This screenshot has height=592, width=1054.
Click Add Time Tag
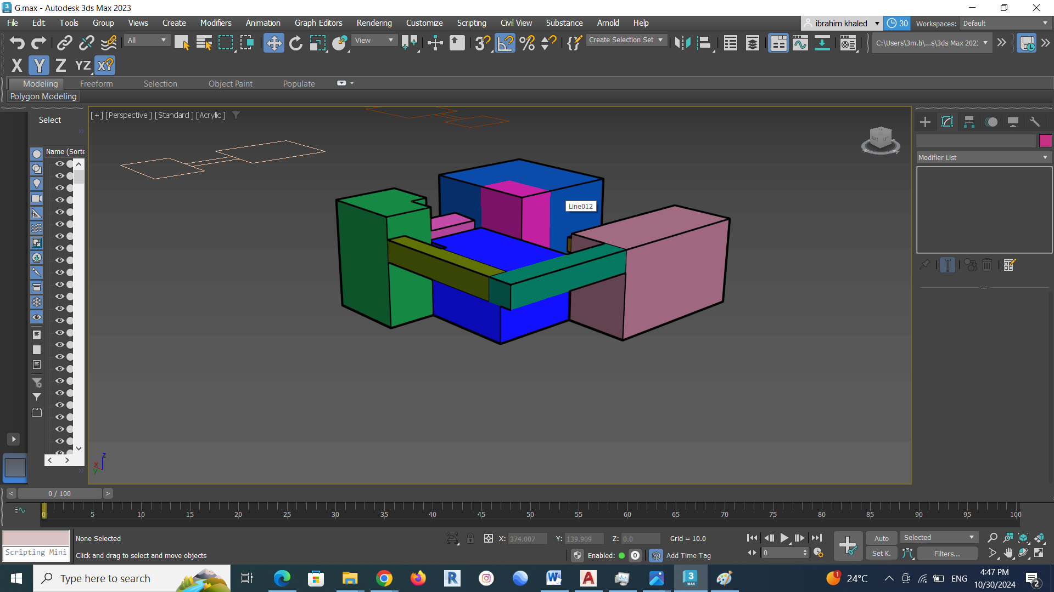pyautogui.click(x=688, y=555)
